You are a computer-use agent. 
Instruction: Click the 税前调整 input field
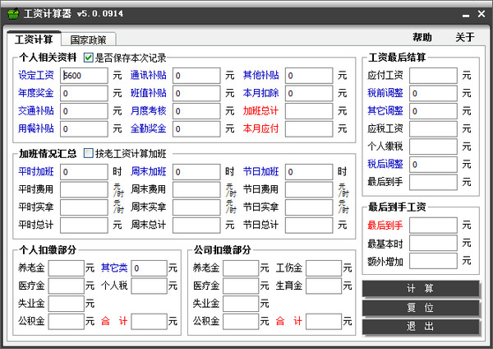432,93
